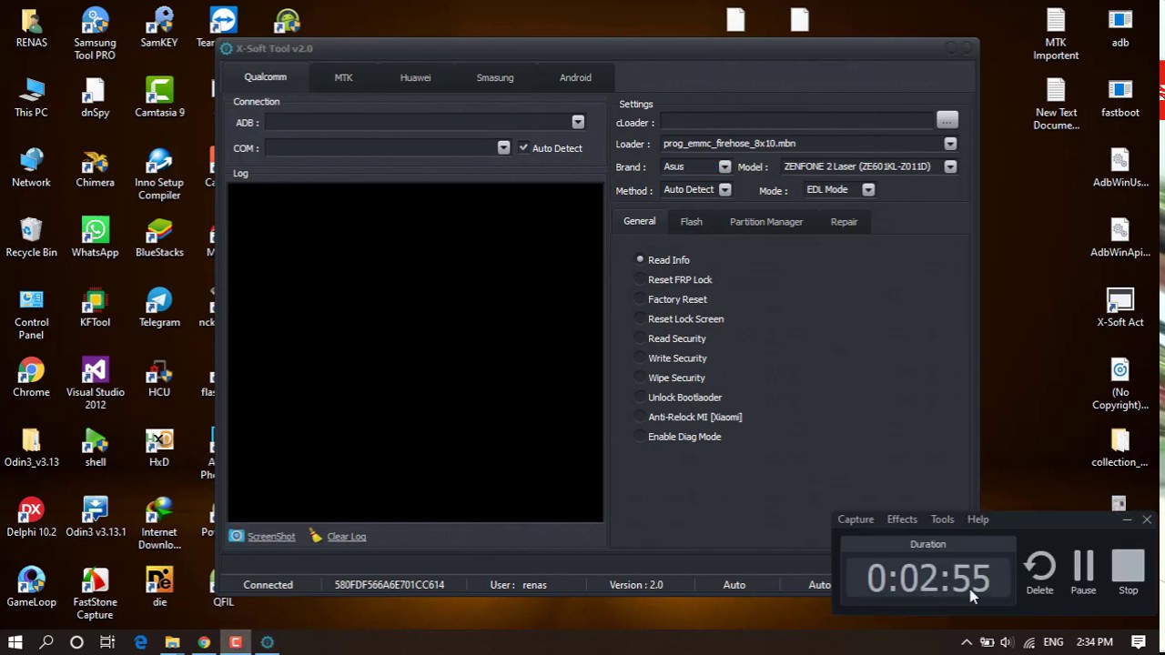Click the Windows Start button
The image size is (1165, 655).
(x=15, y=642)
